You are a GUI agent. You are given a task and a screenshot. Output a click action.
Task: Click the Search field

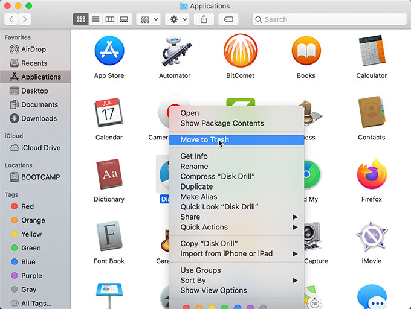(329, 19)
